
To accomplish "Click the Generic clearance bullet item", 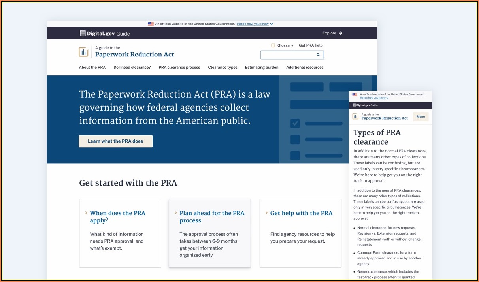I will coord(388,274).
